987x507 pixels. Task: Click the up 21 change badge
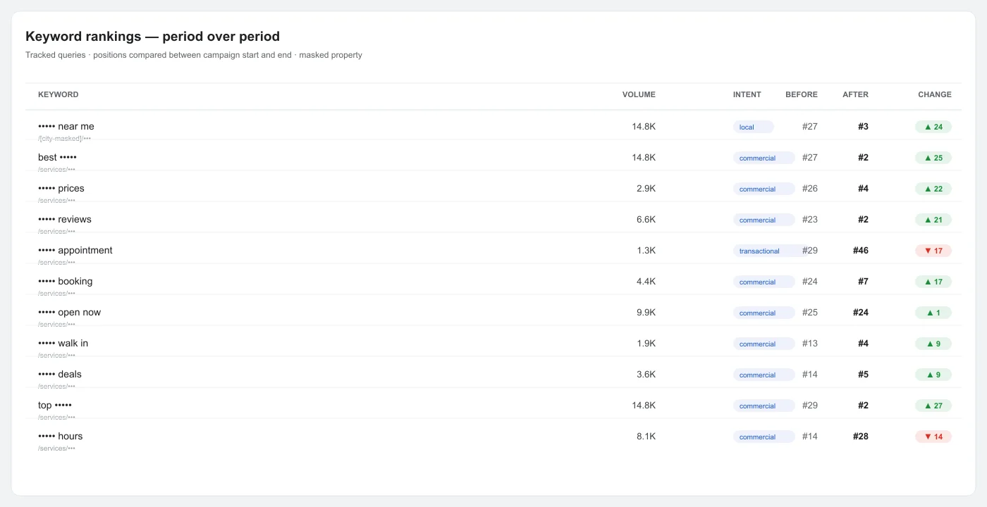933,220
